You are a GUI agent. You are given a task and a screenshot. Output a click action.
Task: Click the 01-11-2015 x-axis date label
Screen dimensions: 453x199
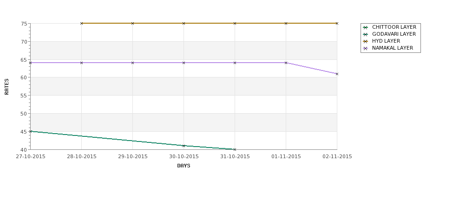tap(286, 157)
